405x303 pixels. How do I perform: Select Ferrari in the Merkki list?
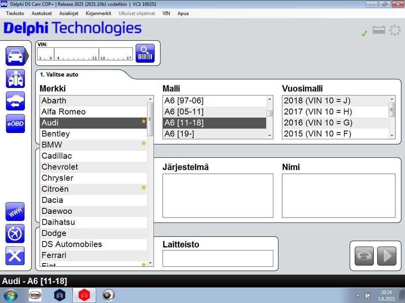[94, 256]
